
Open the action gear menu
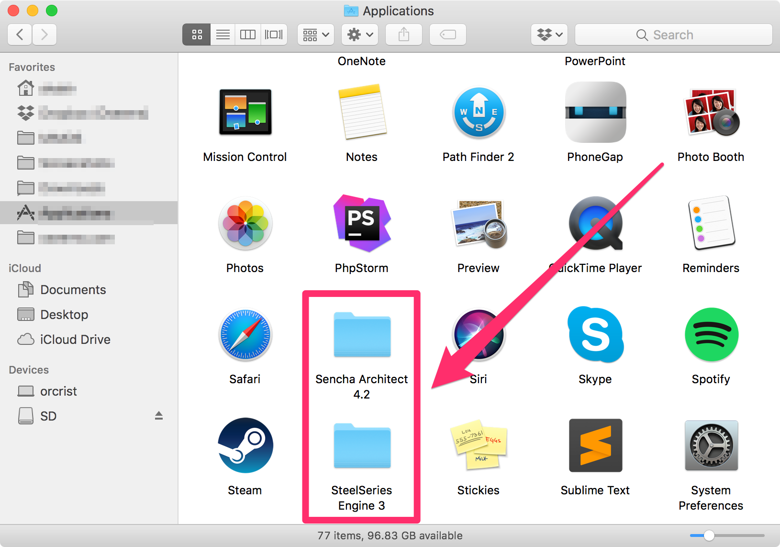point(359,34)
